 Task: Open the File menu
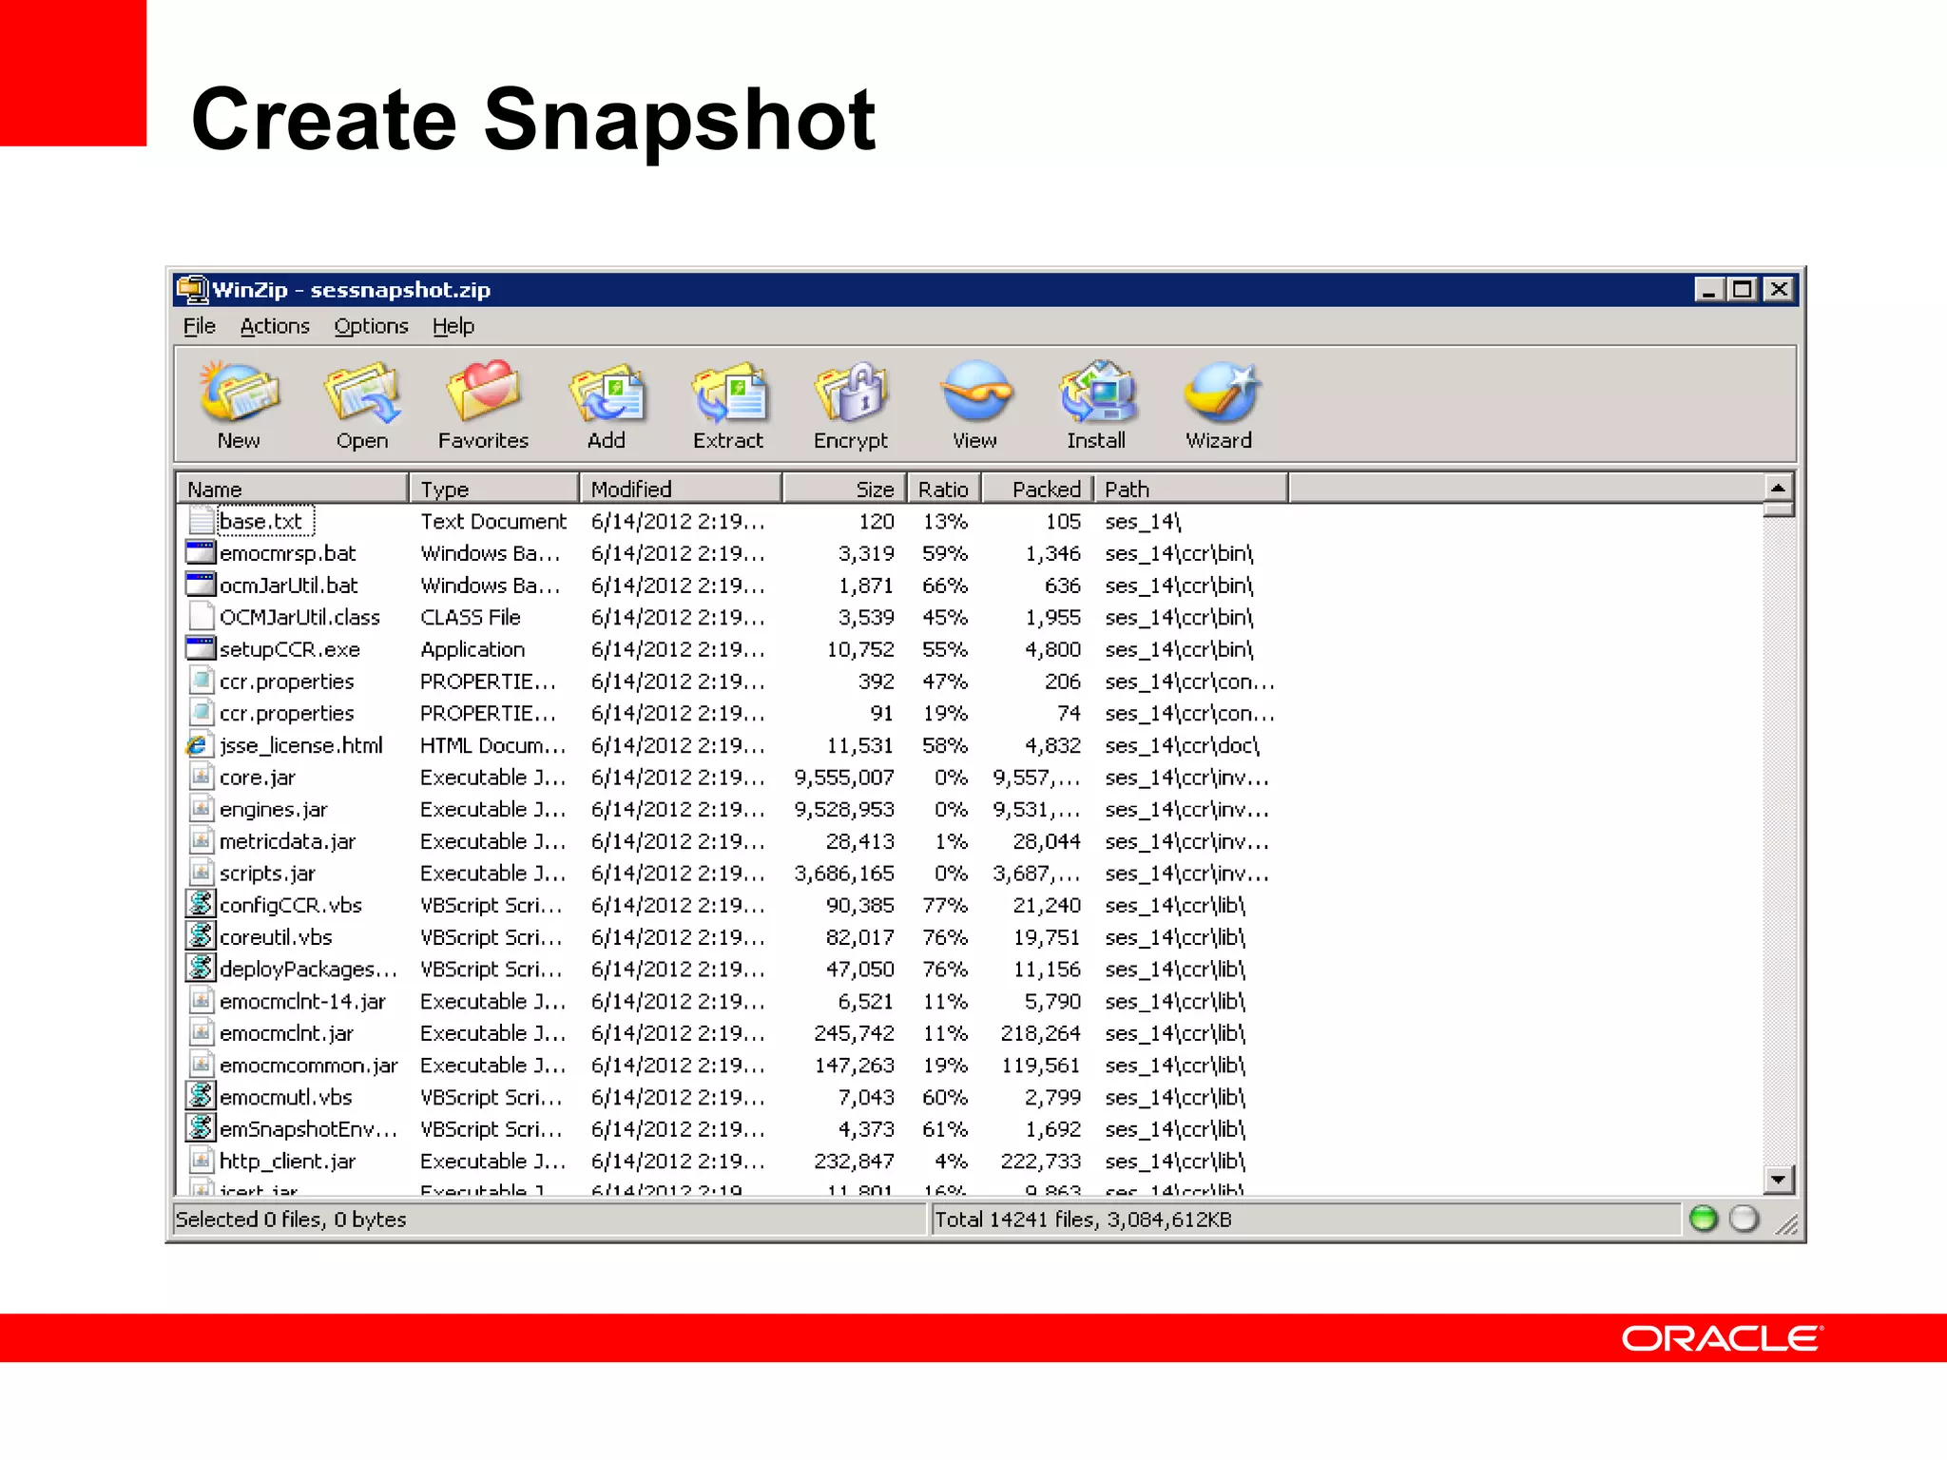200,326
